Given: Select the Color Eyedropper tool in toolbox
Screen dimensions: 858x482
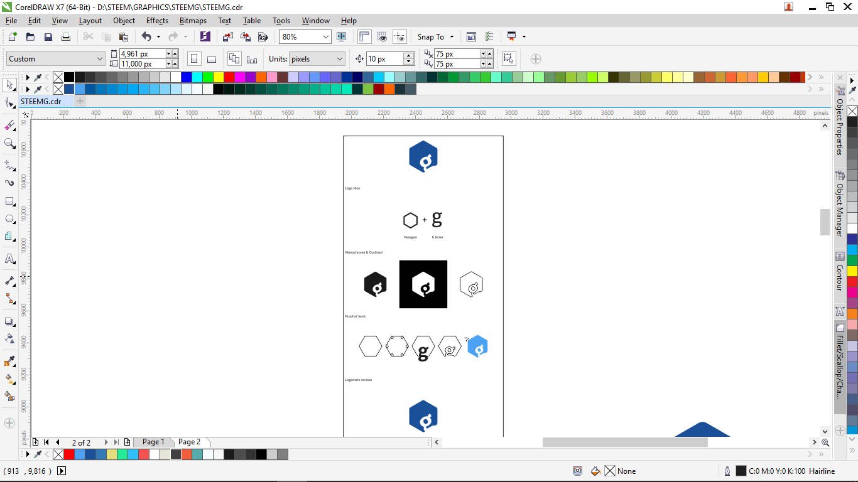Looking at the screenshot, I should pos(9,361).
